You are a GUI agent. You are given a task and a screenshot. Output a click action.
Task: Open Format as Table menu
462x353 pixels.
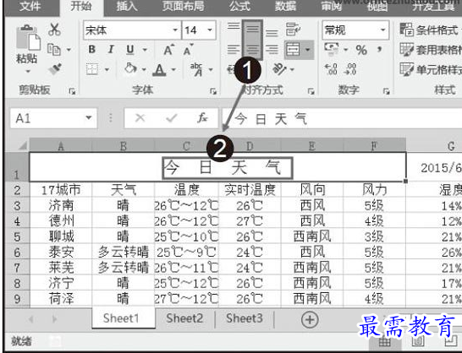click(x=431, y=50)
